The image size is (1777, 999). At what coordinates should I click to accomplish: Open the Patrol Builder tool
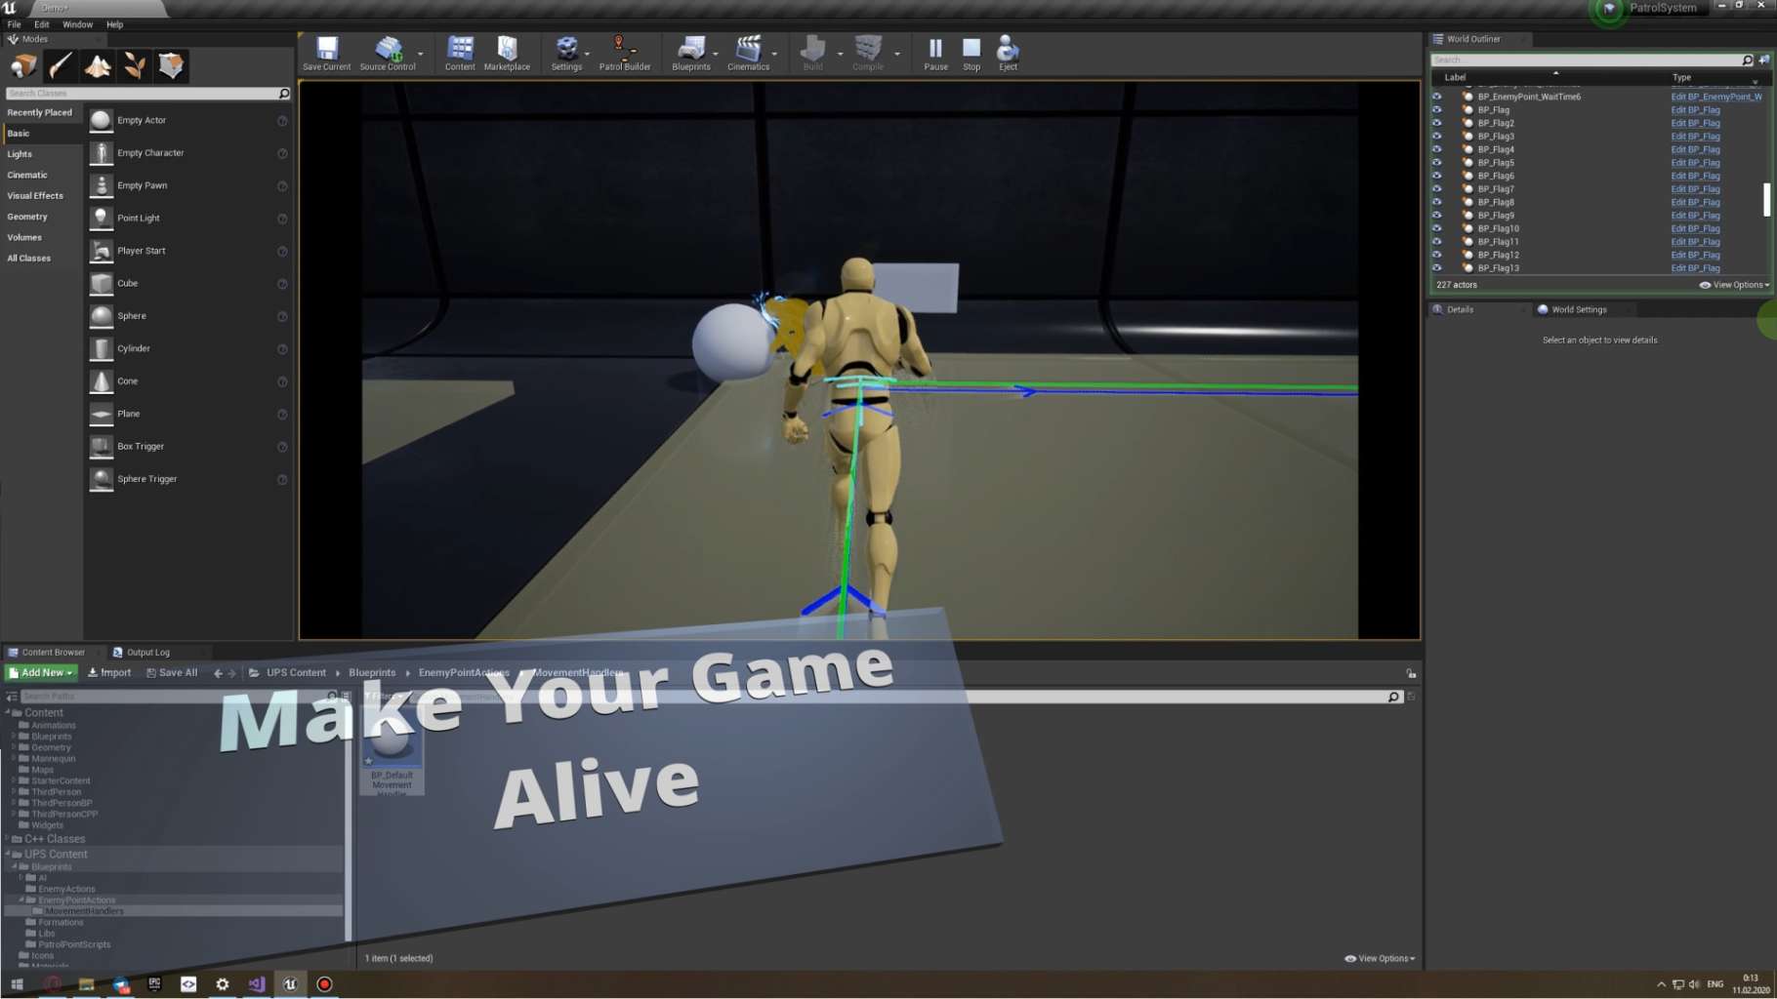click(x=625, y=54)
